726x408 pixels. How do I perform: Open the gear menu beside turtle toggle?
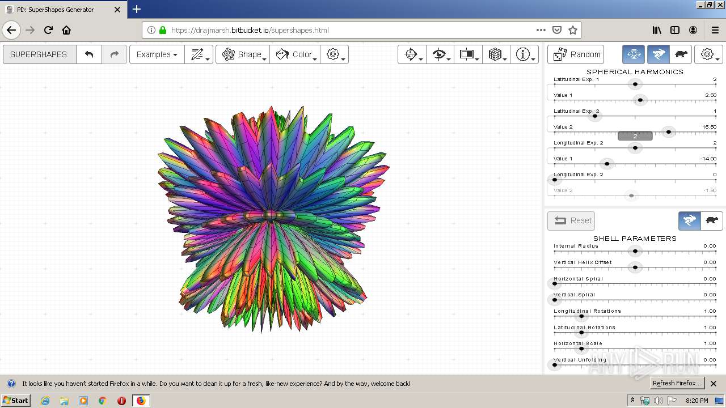coord(708,54)
